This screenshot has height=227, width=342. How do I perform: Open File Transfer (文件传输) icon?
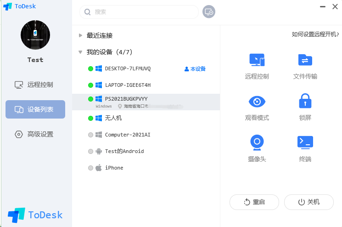(x=305, y=61)
